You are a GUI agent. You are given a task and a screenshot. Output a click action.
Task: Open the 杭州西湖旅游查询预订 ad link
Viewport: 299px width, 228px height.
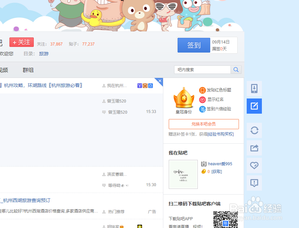click(x=26, y=200)
